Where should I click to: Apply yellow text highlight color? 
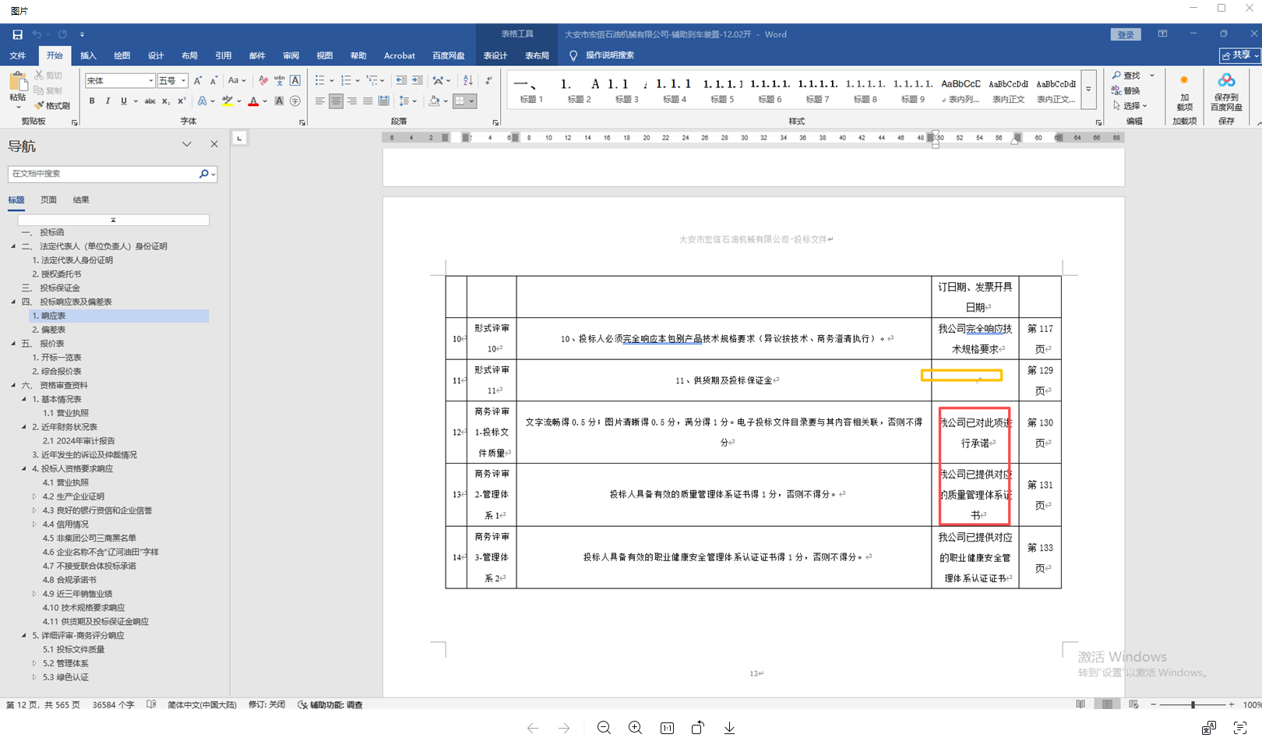[227, 101]
